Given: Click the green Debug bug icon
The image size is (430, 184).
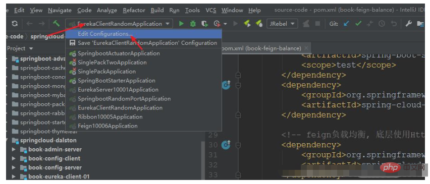Looking at the screenshot, I should [x=193, y=24].
